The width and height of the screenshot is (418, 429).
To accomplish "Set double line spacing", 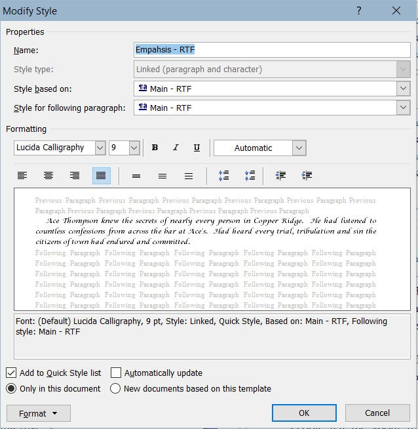I will click(189, 176).
